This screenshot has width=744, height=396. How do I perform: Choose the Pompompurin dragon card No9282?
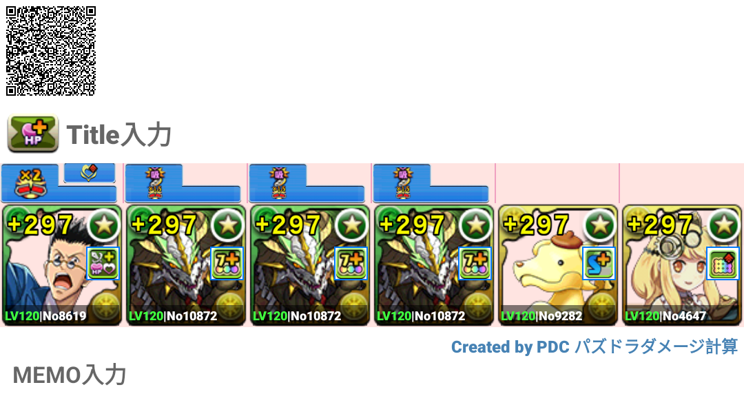click(558, 266)
